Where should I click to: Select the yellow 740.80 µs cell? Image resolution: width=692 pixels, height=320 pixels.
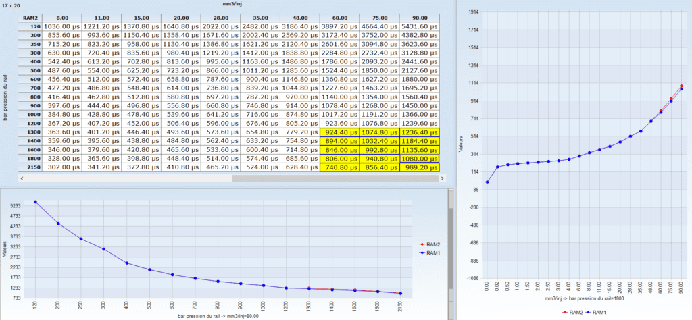tap(339, 167)
